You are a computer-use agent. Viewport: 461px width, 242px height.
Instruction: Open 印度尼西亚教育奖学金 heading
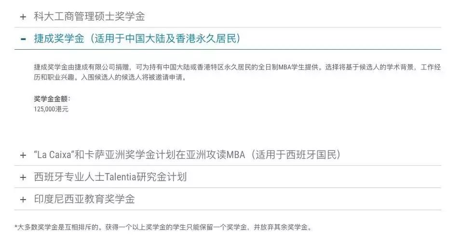(84, 199)
